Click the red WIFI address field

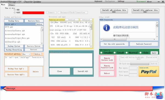(33, 13)
